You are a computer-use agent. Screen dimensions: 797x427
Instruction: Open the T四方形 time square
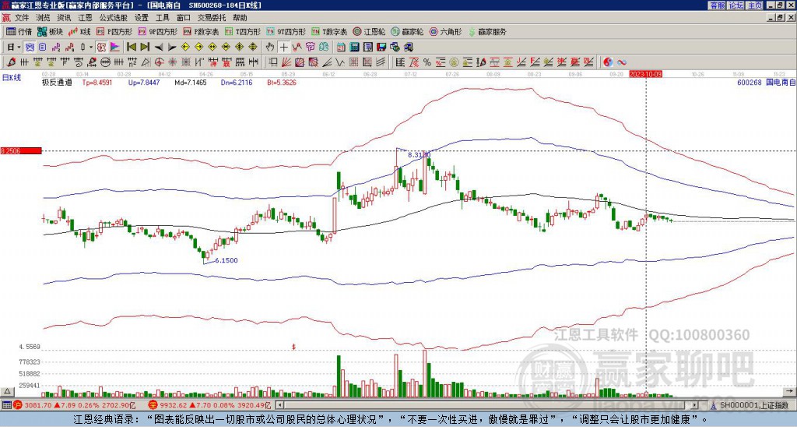pyautogui.click(x=243, y=31)
